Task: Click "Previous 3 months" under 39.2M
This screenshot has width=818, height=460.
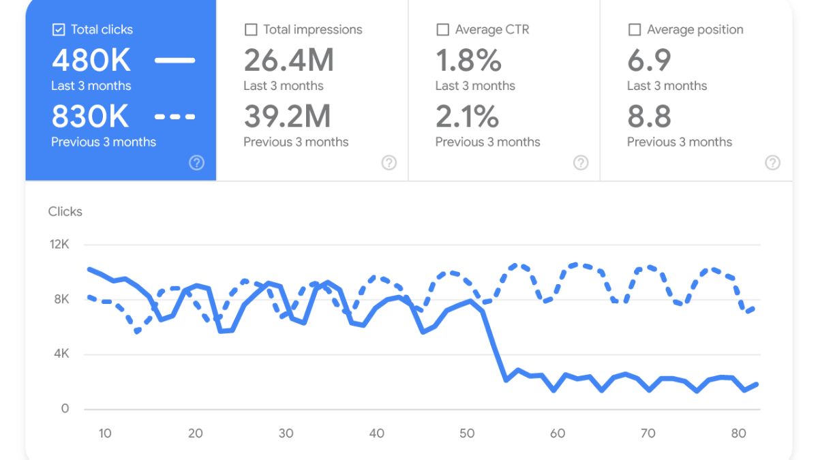Action: point(296,142)
